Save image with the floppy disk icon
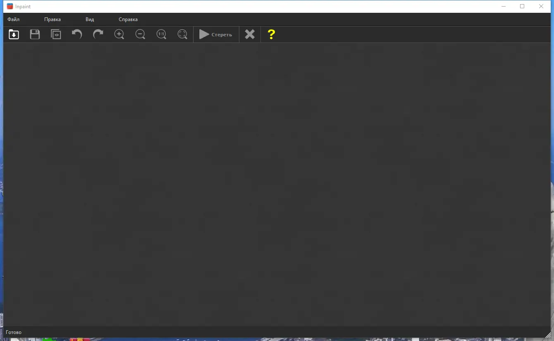554x341 pixels. [35, 34]
